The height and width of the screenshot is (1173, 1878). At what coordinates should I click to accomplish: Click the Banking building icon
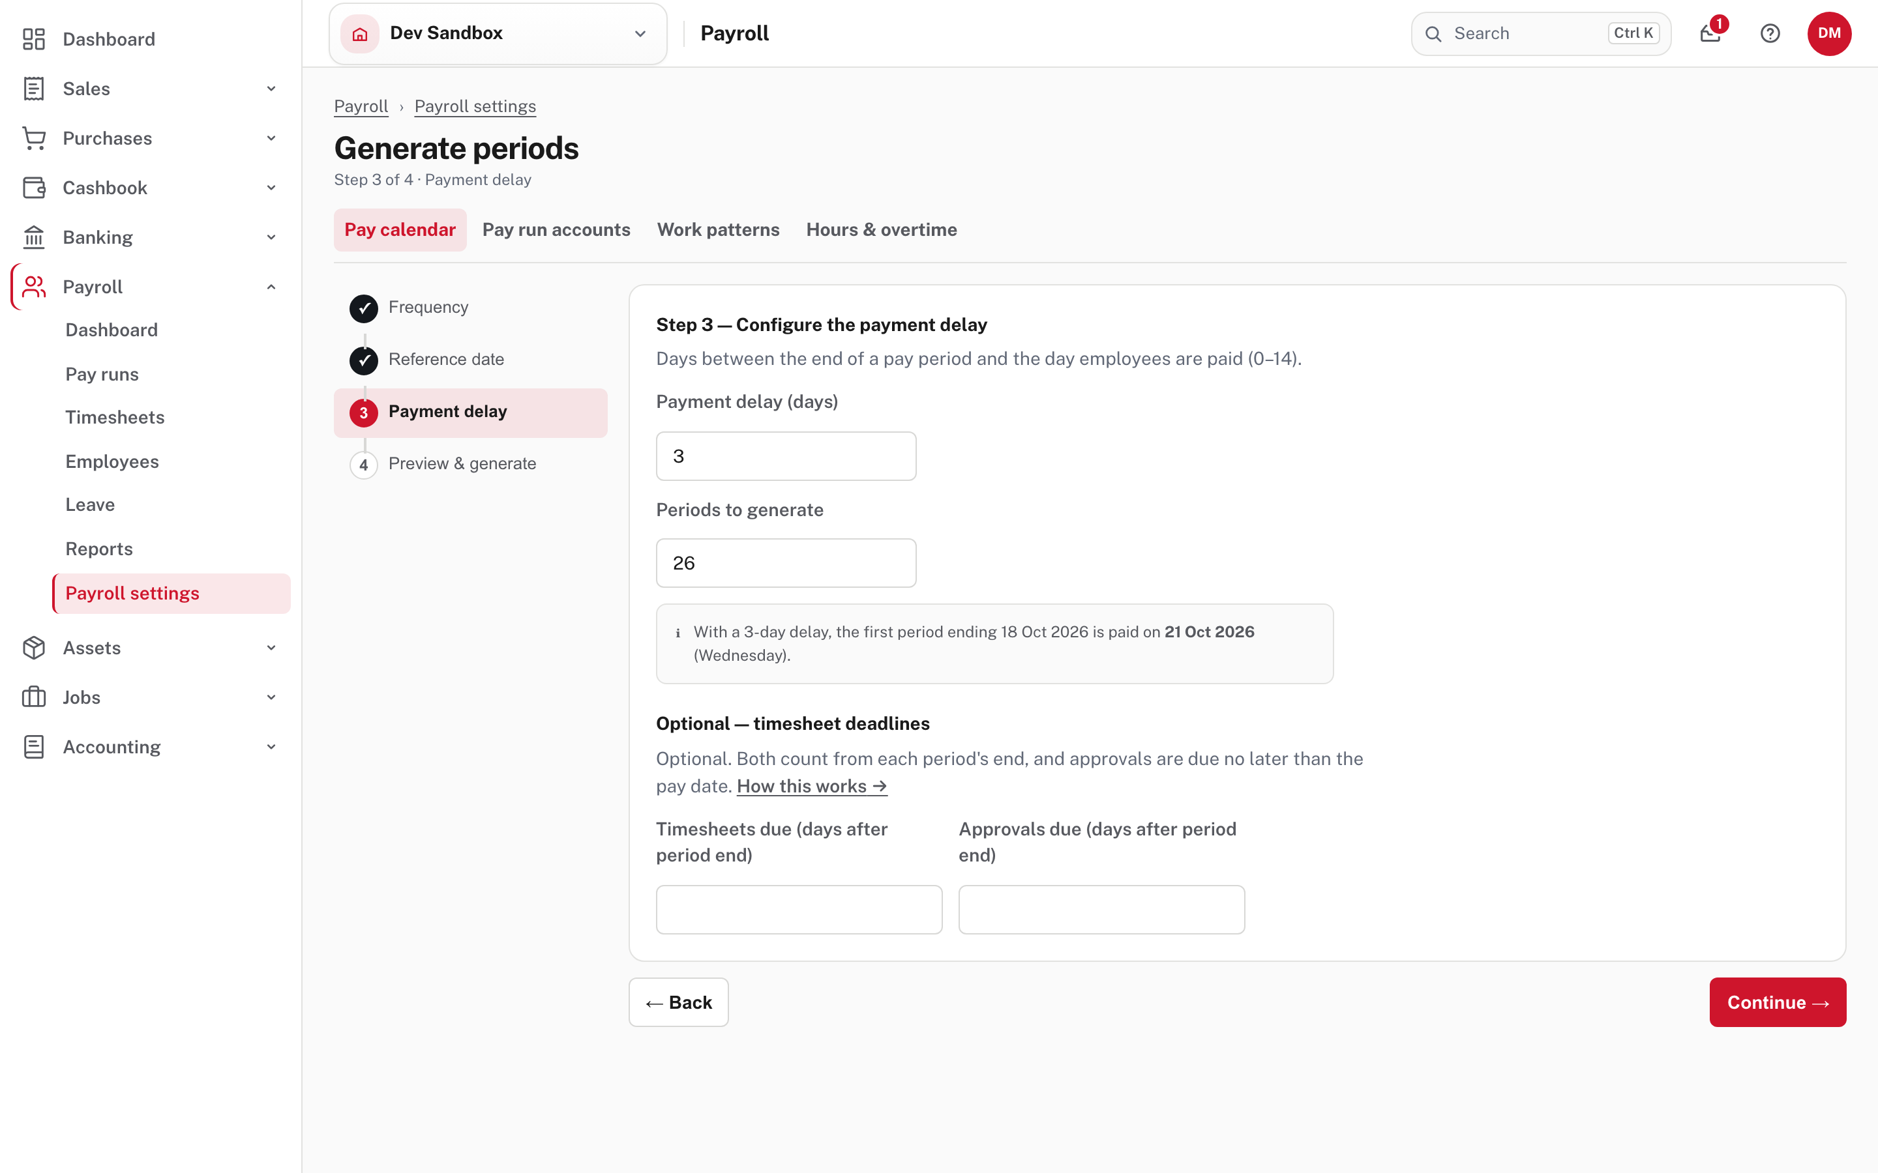pyautogui.click(x=33, y=237)
